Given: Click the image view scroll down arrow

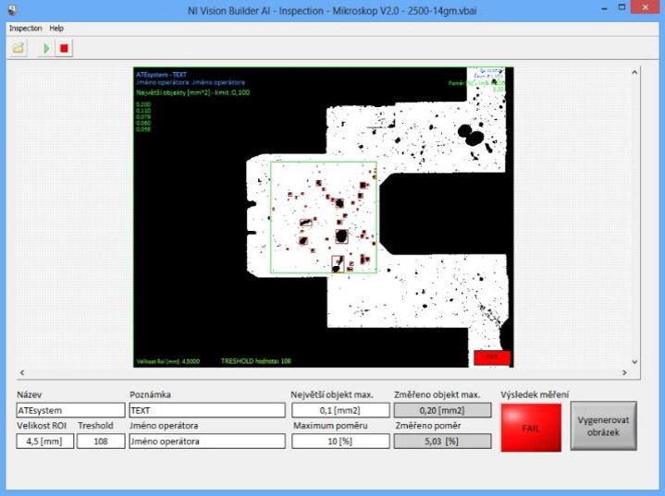Looking at the screenshot, I should pos(634,362).
